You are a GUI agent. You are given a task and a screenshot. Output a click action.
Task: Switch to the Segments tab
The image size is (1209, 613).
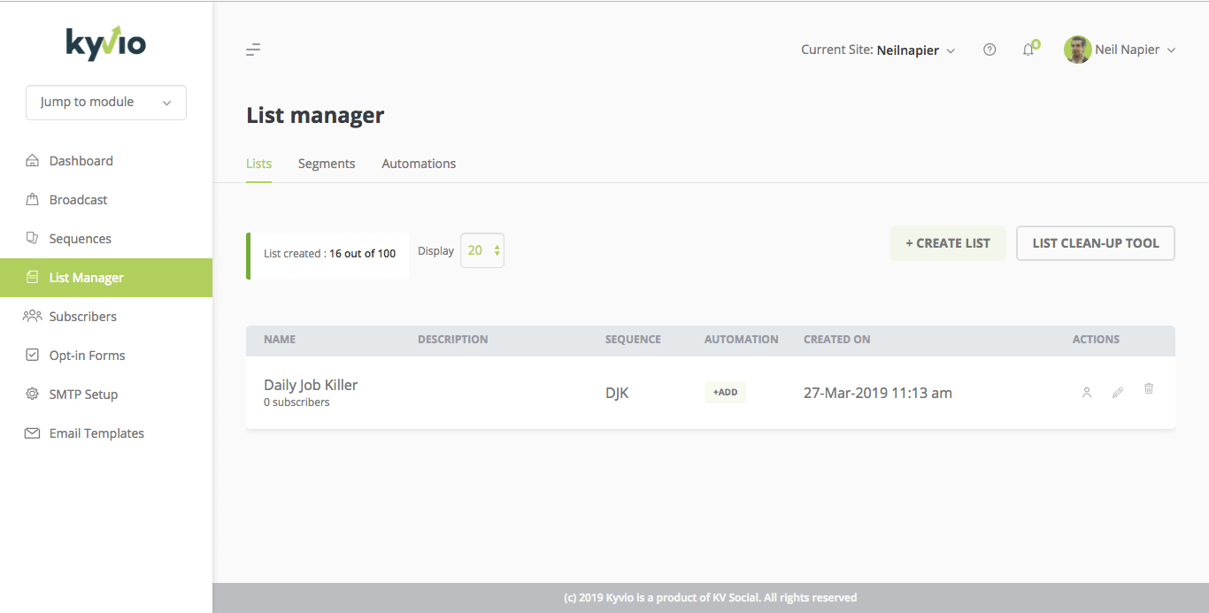[x=327, y=164]
